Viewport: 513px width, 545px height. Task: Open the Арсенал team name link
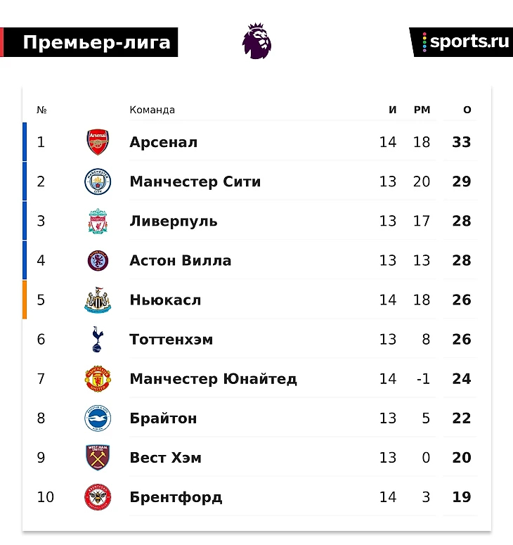click(x=164, y=142)
